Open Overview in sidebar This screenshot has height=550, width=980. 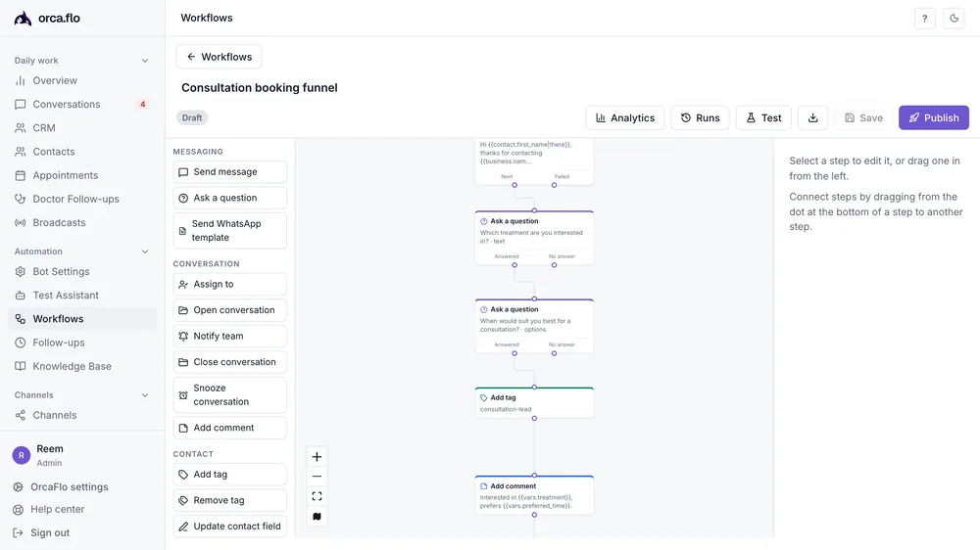point(82,80)
